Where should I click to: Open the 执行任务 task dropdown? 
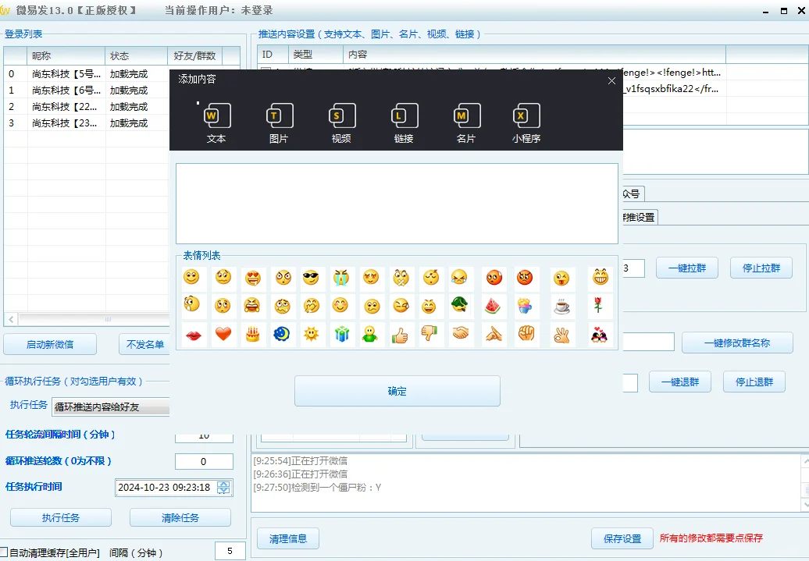(110, 407)
